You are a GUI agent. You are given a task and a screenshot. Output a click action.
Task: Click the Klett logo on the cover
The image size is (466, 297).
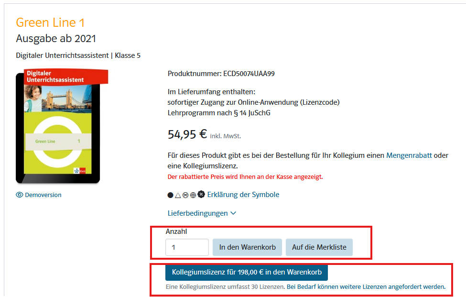[80, 171]
